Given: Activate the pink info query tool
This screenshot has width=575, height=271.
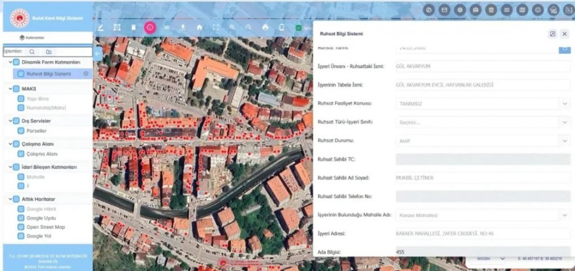Looking at the screenshot, I should point(150,27).
